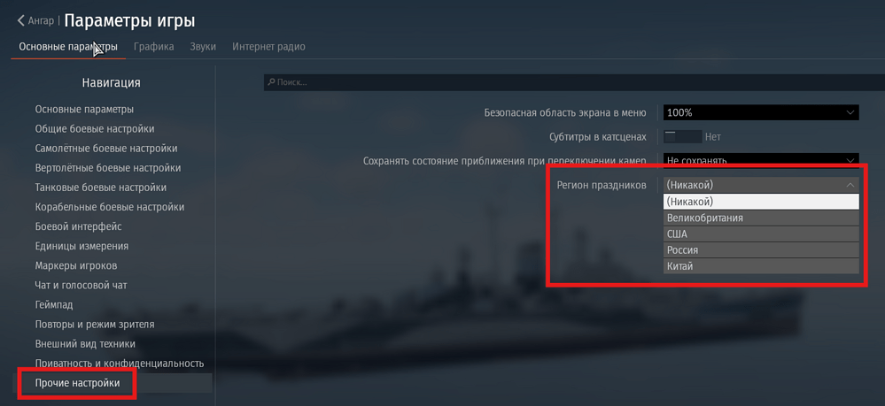Navigate to Единицы измерения settings
The width and height of the screenshot is (885, 406).
coord(82,246)
